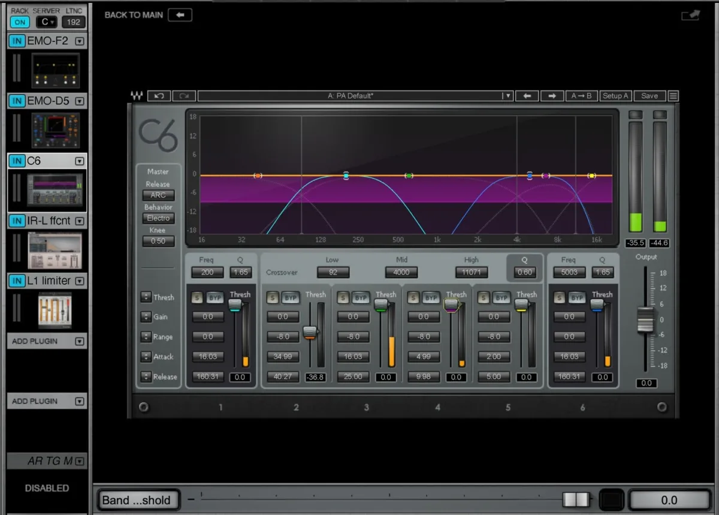
Task: Open the second ADD PLUGIN dropdown
Action: [79, 401]
